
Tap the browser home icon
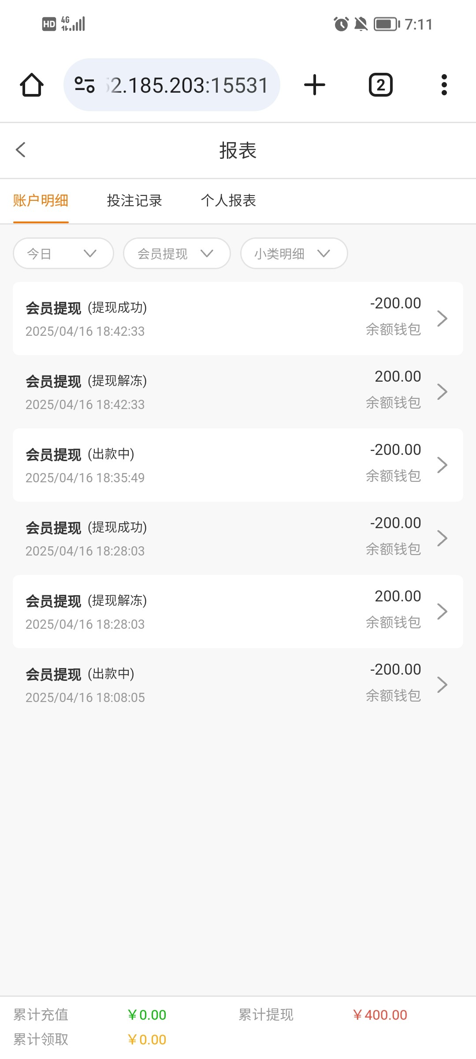32,85
